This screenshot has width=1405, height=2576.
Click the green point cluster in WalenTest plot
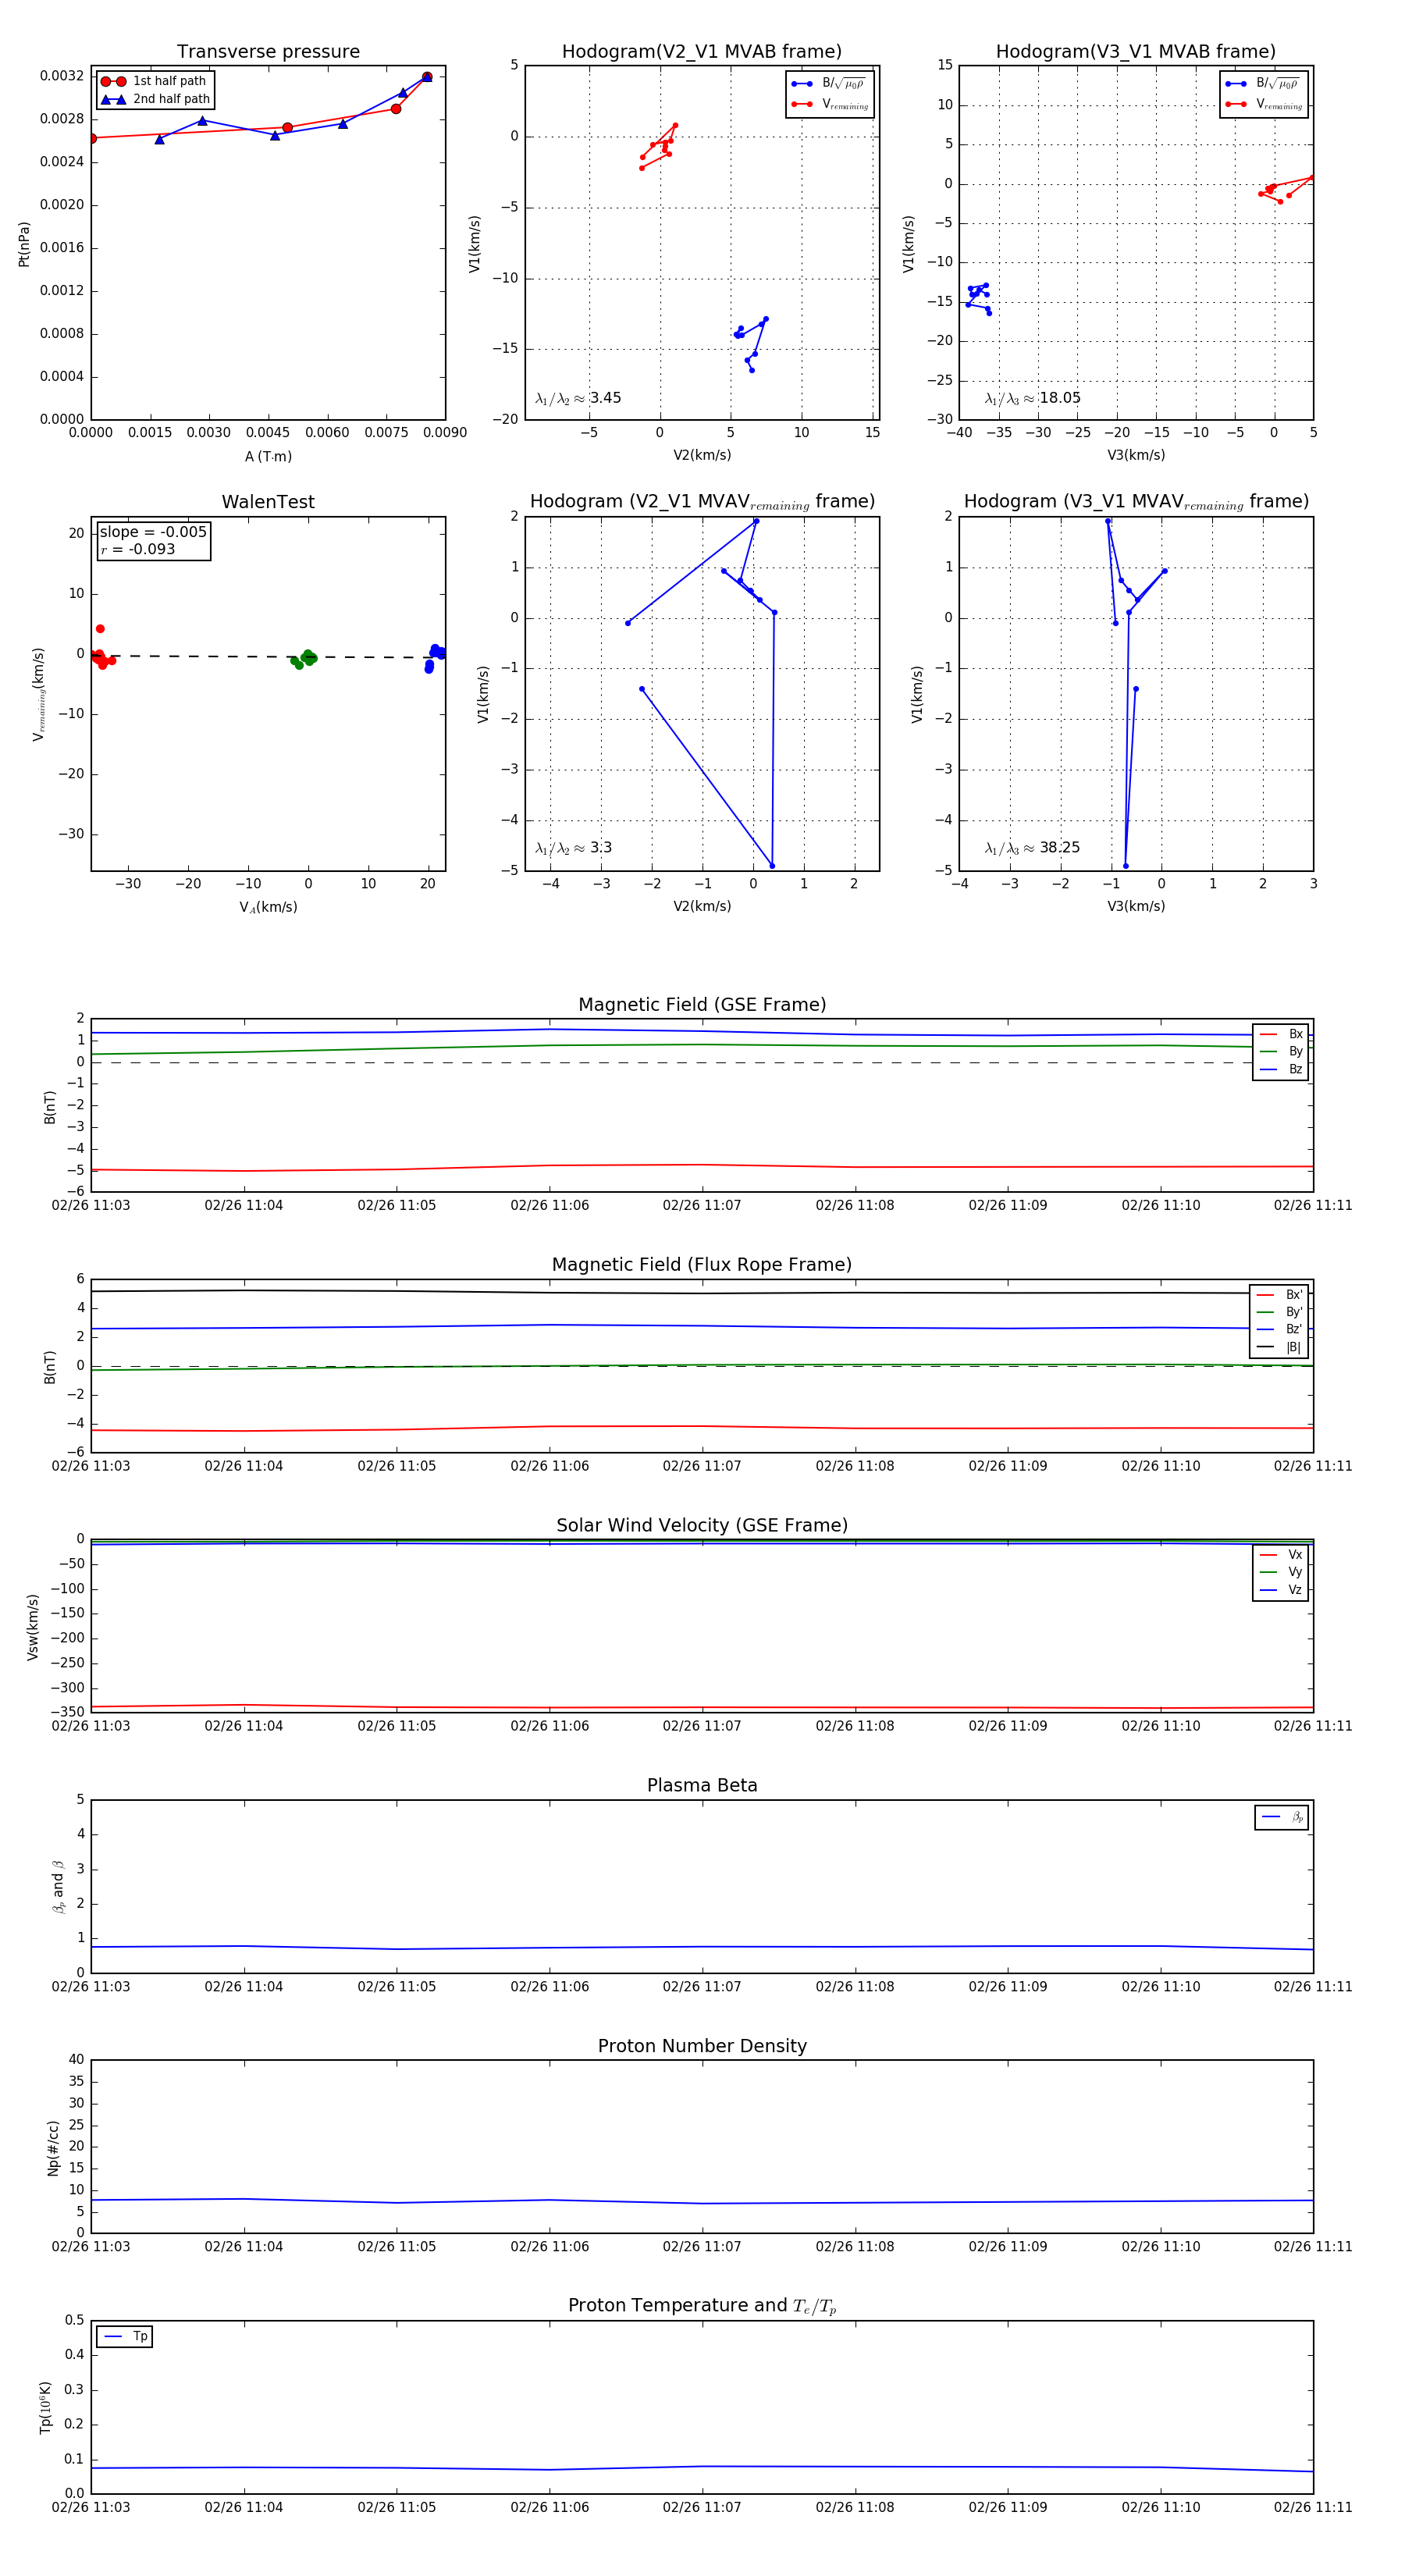(x=303, y=659)
